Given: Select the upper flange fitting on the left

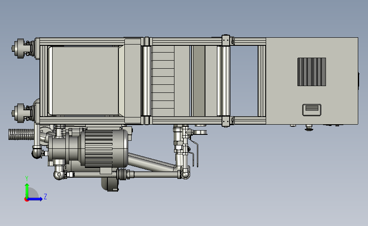Looking at the screenshot, I should pos(23,48).
